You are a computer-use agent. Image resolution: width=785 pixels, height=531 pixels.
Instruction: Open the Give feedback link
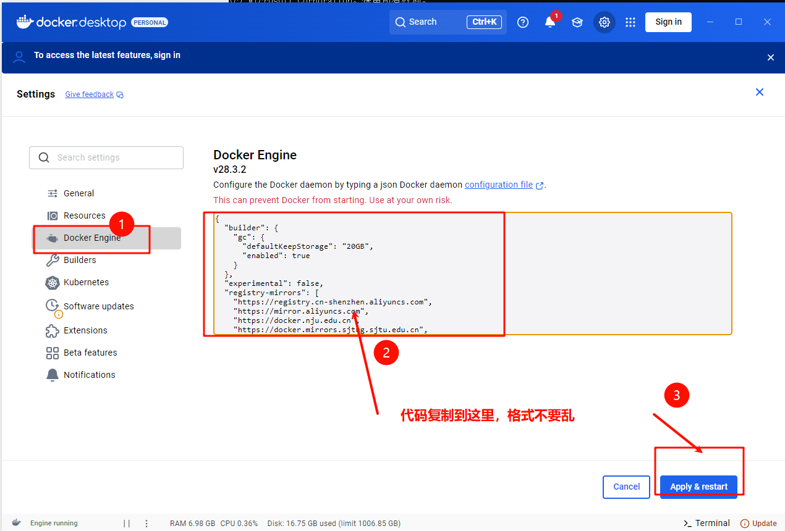pos(89,94)
